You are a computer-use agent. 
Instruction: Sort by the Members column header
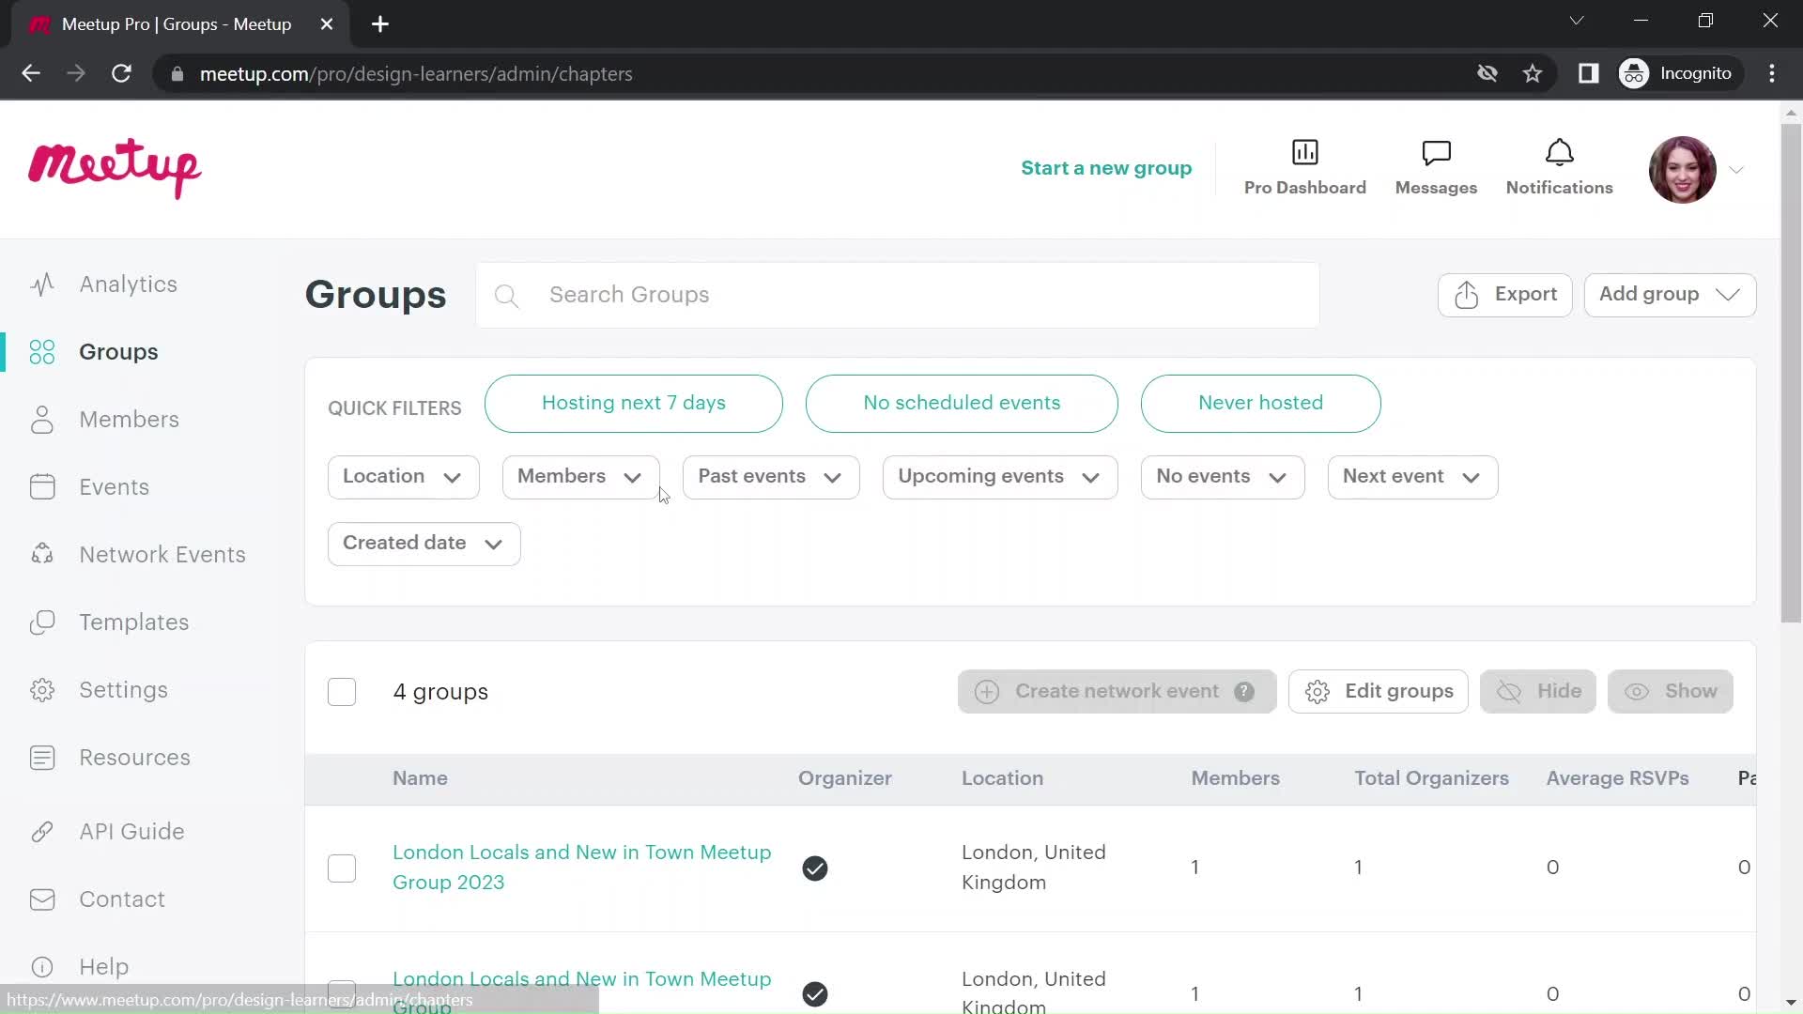(x=1235, y=778)
